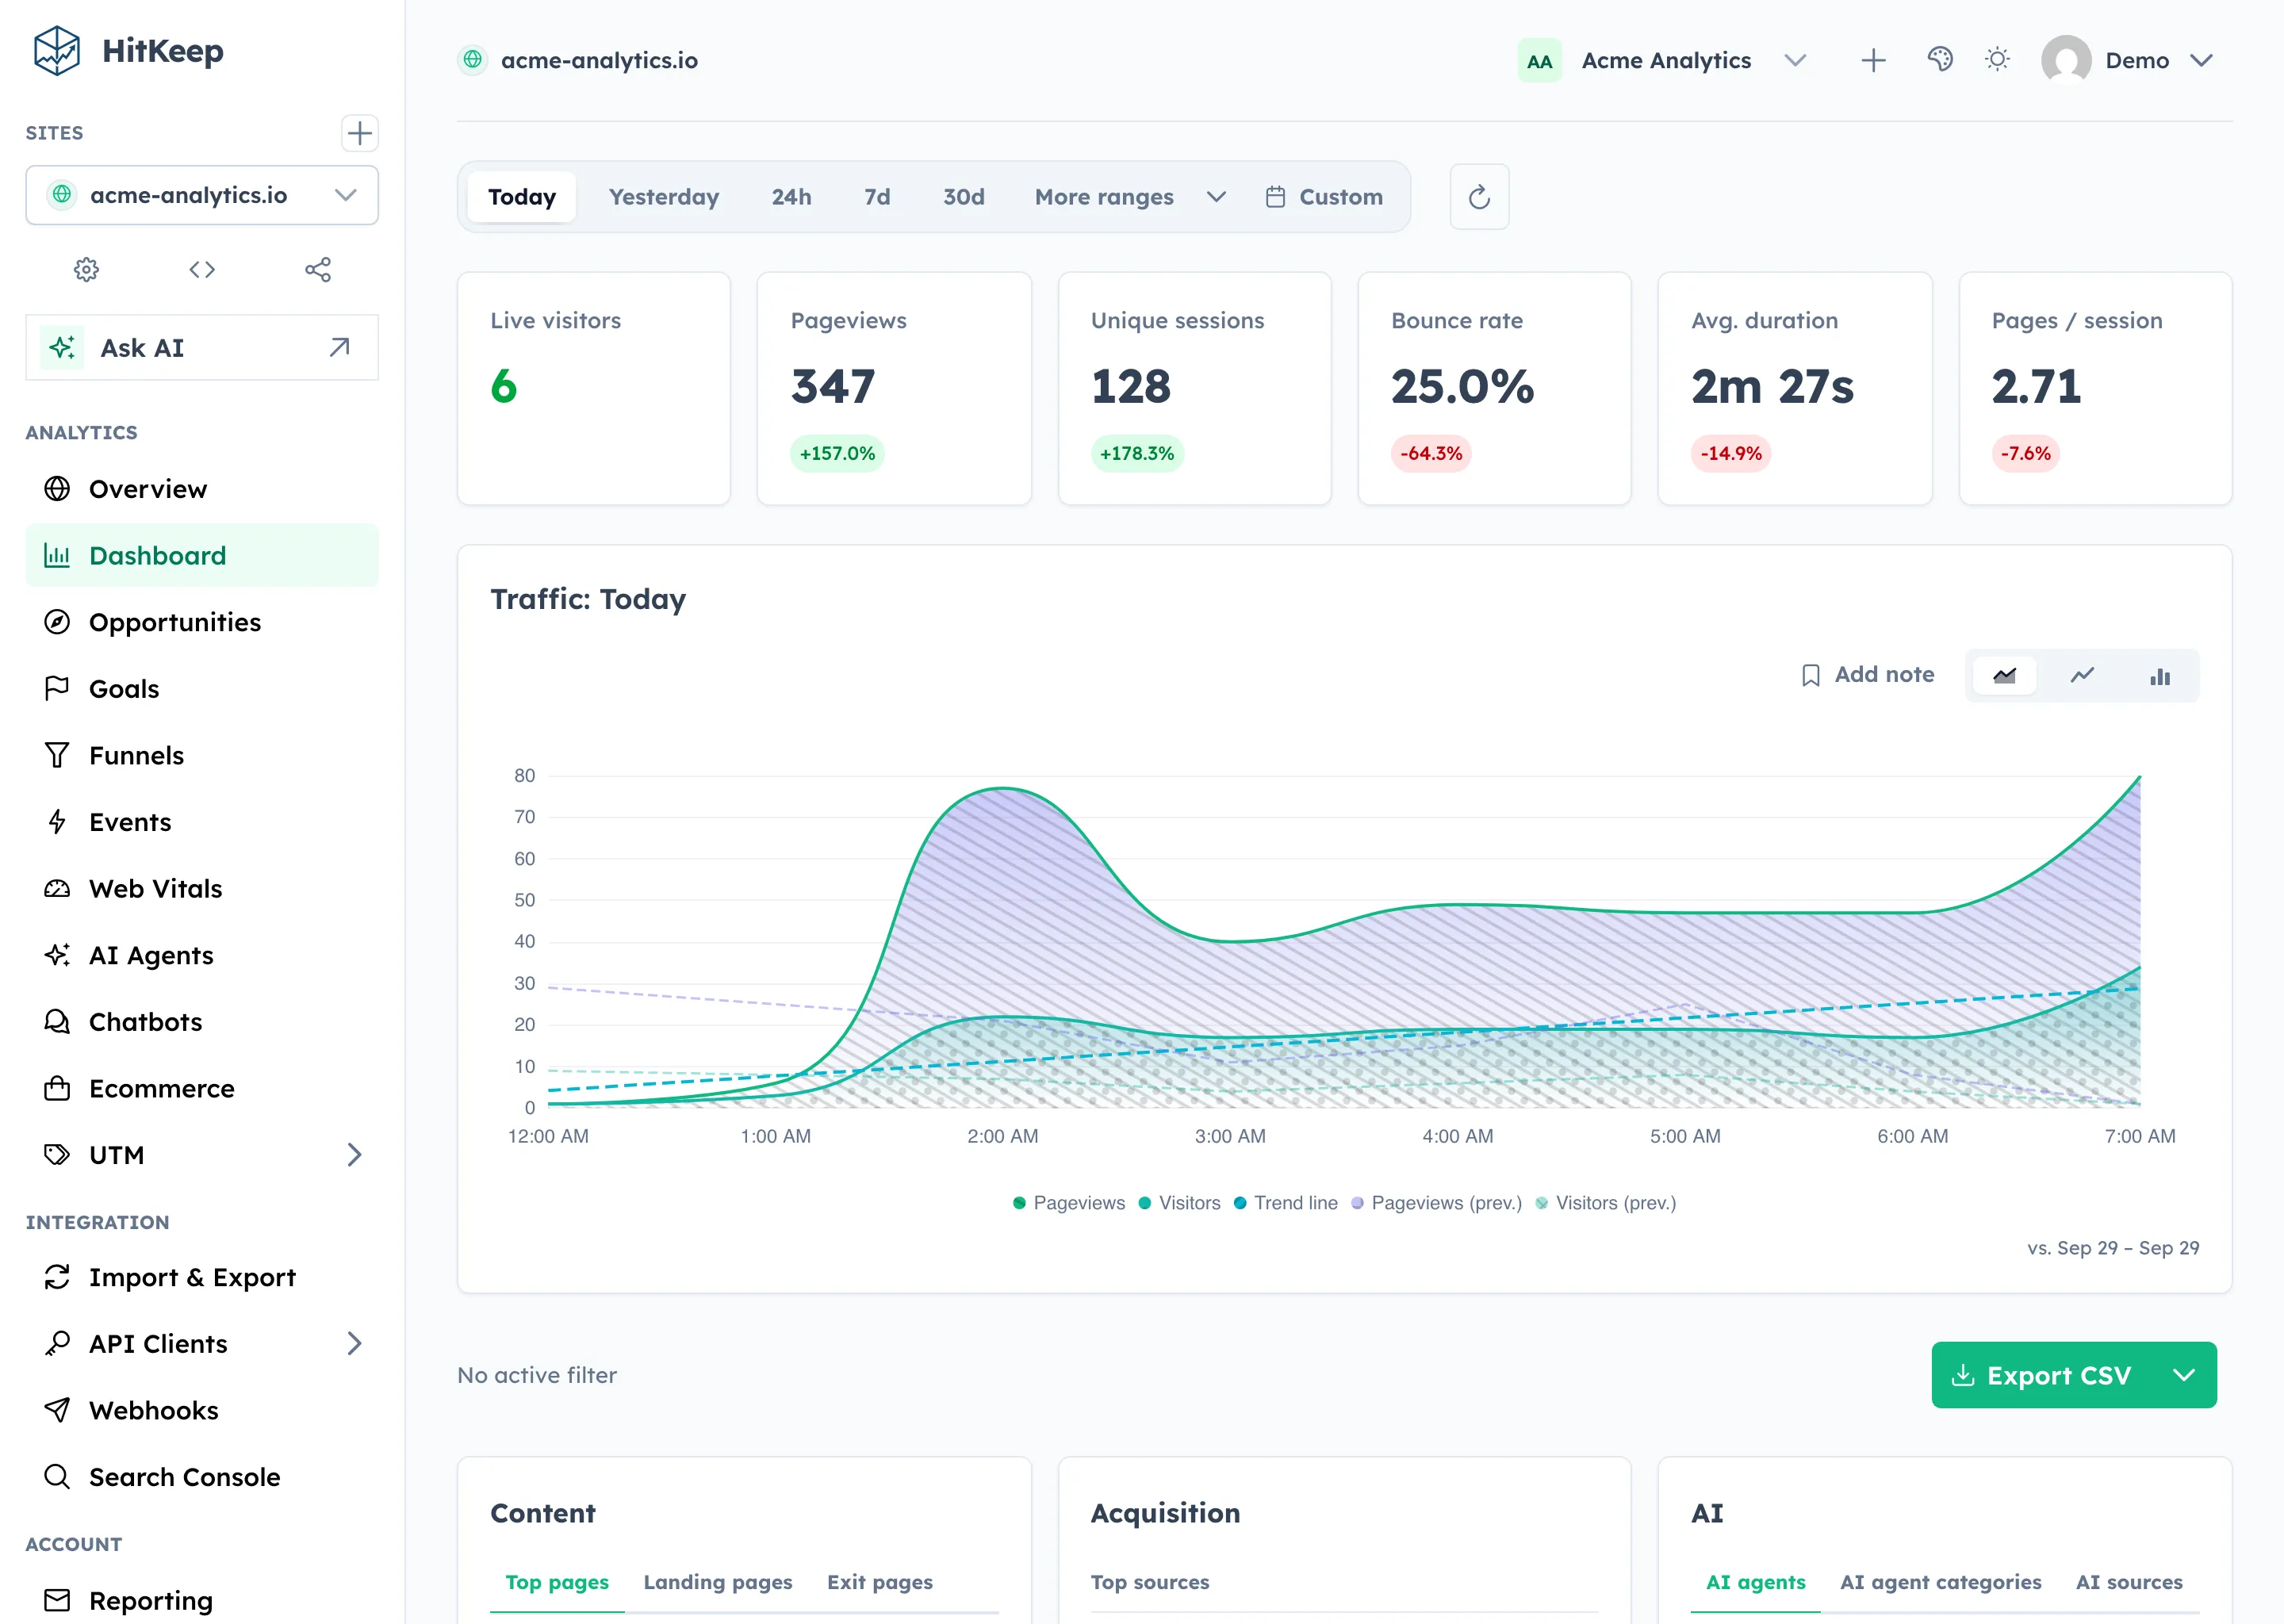Open the acme-analytics.io site dropdown
The height and width of the screenshot is (1624, 2284).
click(x=202, y=195)
